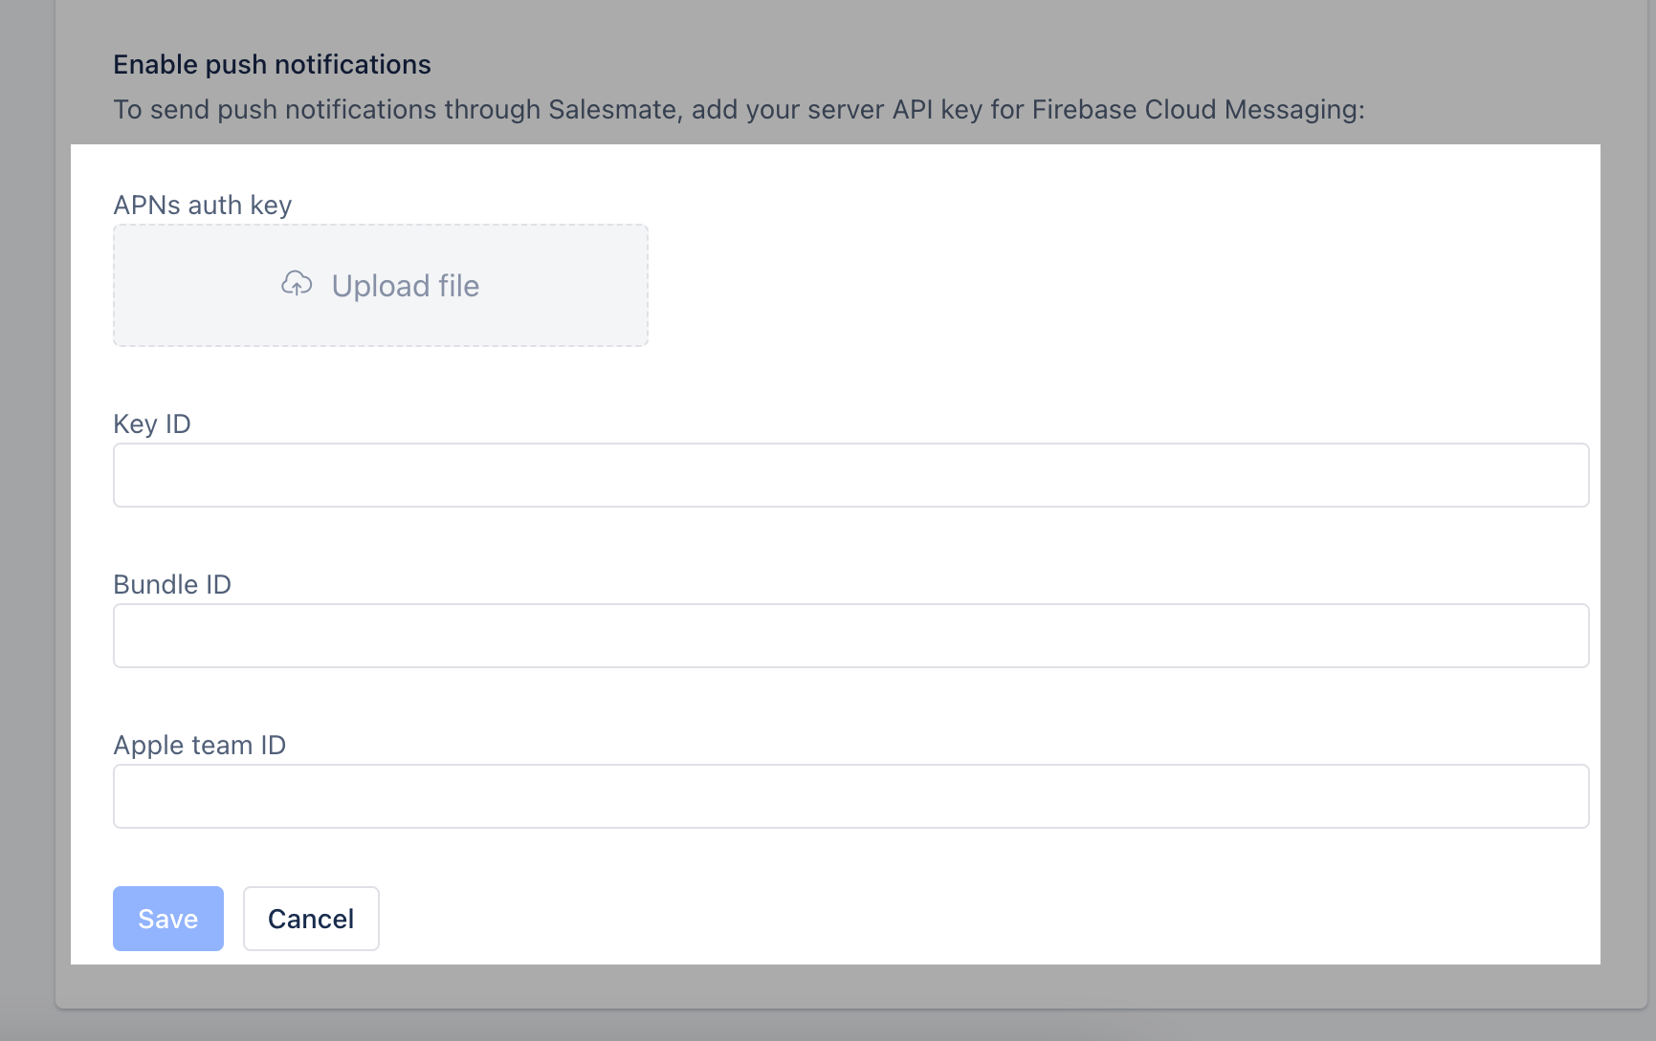1656x1041 pixels.
Task: Click the white form panel background
Action: (1052, 287)
